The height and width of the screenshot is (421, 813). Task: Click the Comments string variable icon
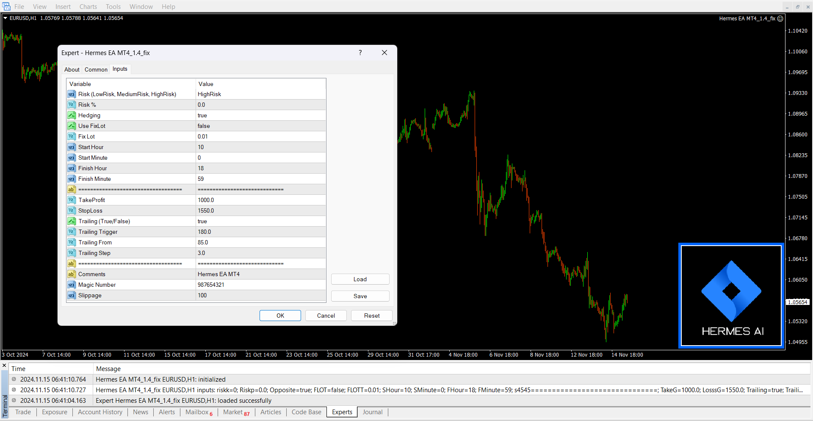72,274
